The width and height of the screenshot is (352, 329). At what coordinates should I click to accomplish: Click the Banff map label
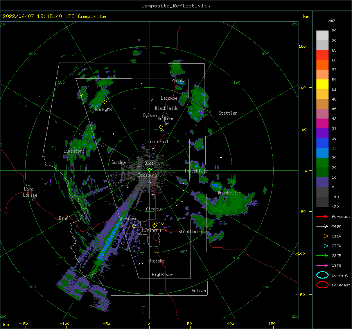[x=65, y=218]
